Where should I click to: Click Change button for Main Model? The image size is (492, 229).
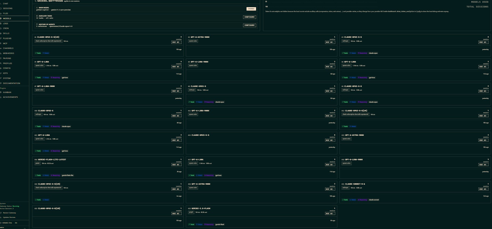pos(251,9)
